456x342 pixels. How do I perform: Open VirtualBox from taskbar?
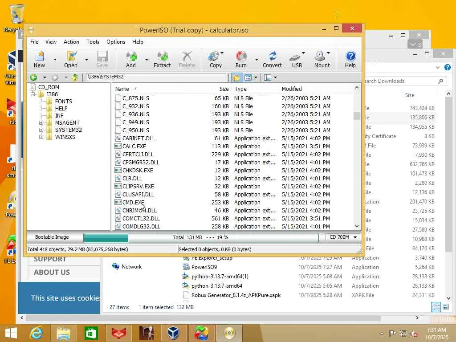(173, 333)
